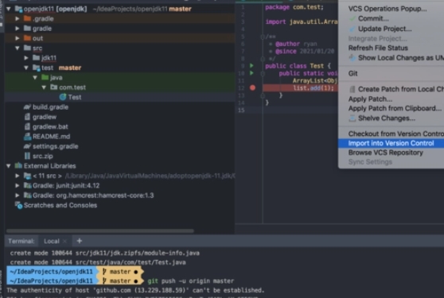Image resolution: width=444 pixels, height=298 pixels.
Task: Open the Git submenu entry
Action: (x=352, y=74)
